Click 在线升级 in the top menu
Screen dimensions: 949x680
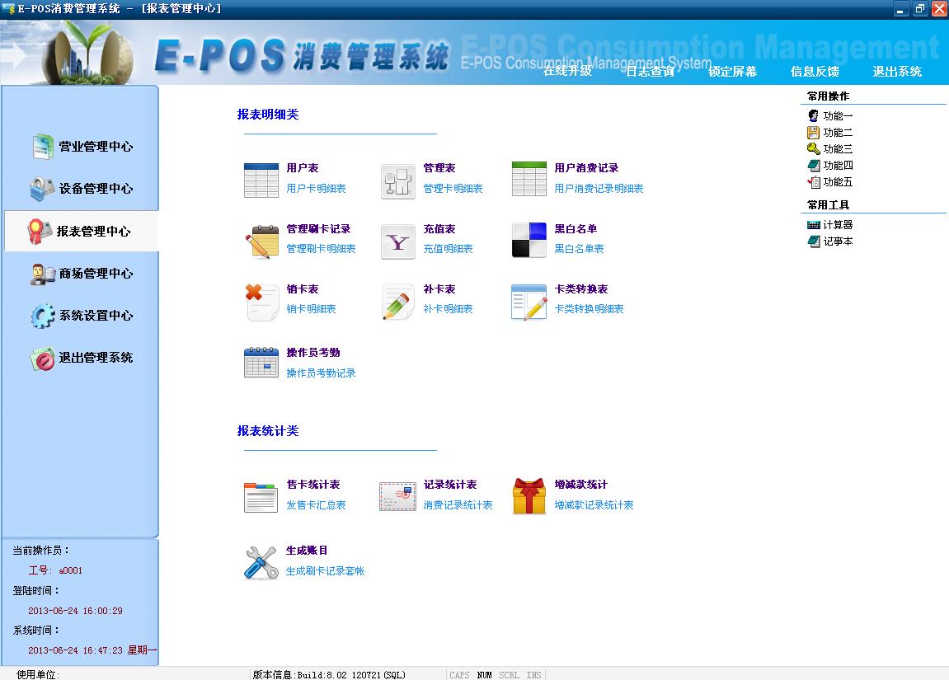[567, 72]
